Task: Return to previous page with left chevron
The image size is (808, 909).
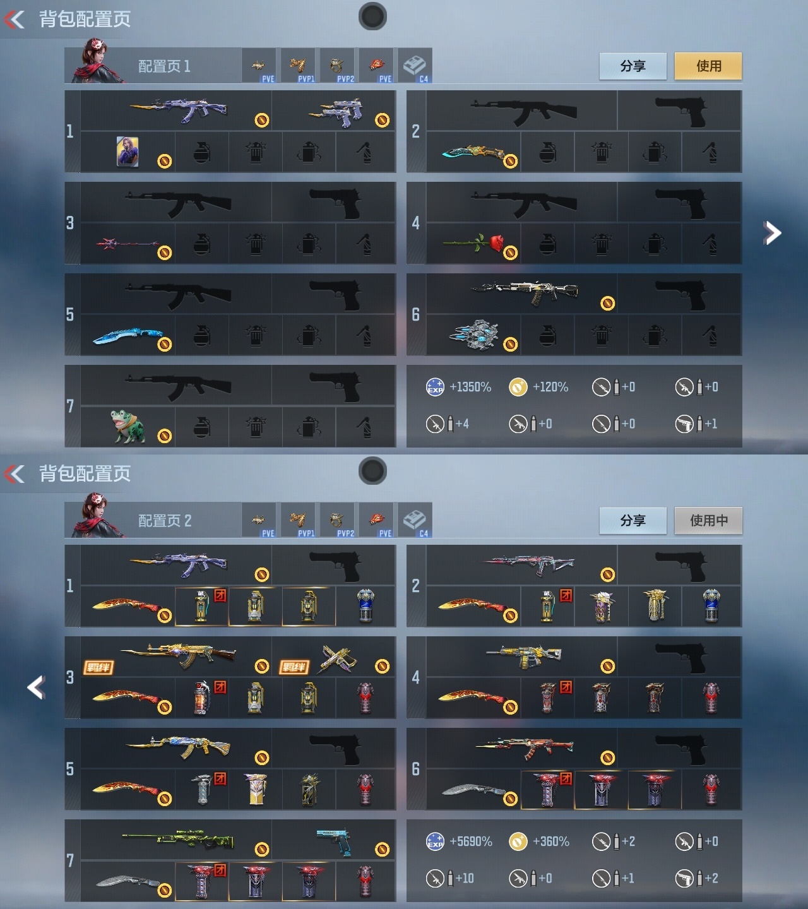Action: 36,687
